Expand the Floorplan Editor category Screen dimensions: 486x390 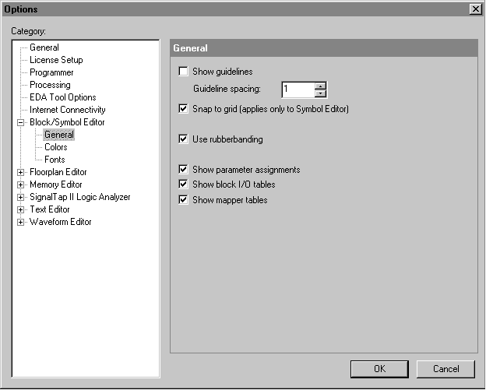coord(21,172)
